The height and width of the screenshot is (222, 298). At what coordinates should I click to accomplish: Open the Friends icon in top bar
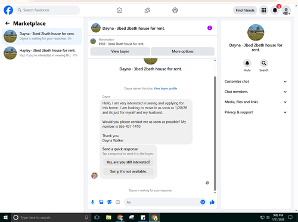pos(147,10)
